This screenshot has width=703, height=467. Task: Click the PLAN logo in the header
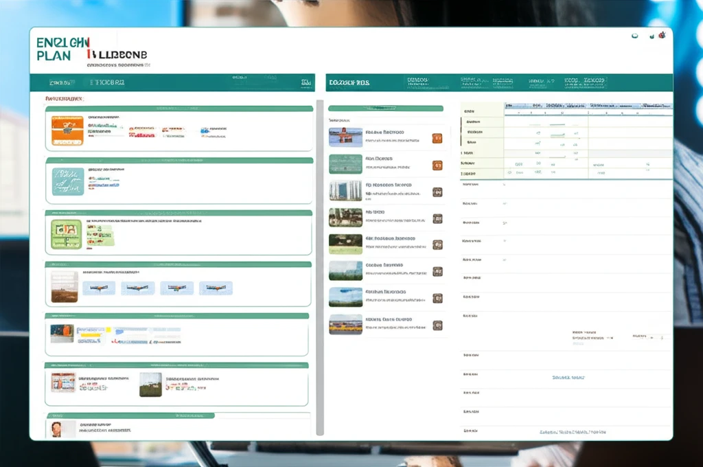point(54,56)
